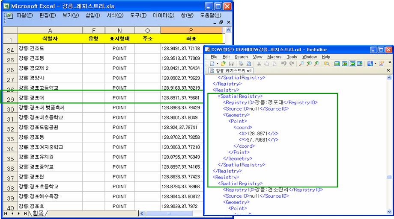The width and height of the screenshot is (394, 219).
Task: Toggle the highlighted Wrap by Window icon
Action: coord(352,64)
